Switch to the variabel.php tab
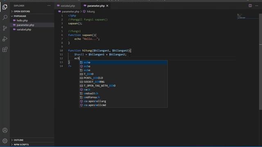The width and height of the screenshot is (262, 147). tap(68, 6)
